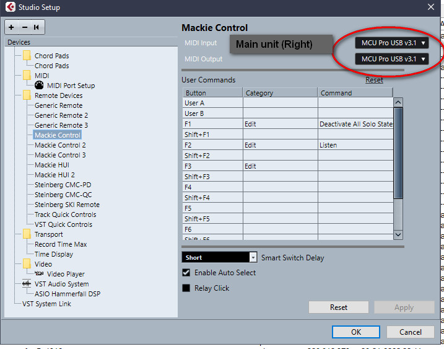Confirm with the OK button
The height and width of the screenshot is (349, 444).
coord(356,332)
